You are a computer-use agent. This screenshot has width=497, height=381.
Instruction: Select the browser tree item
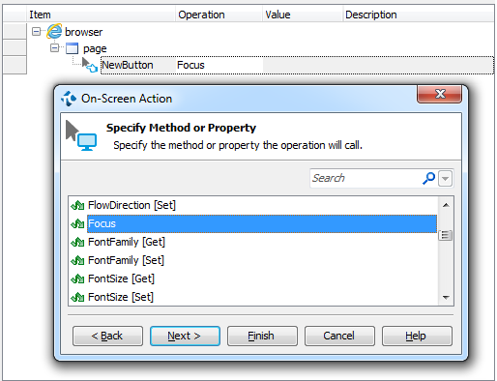pos(84,32)
